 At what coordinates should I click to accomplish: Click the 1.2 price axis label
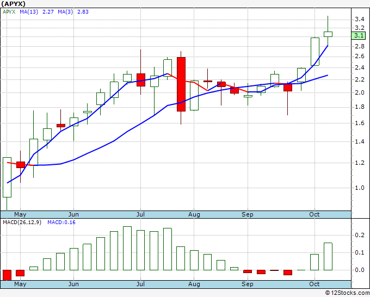359,163
